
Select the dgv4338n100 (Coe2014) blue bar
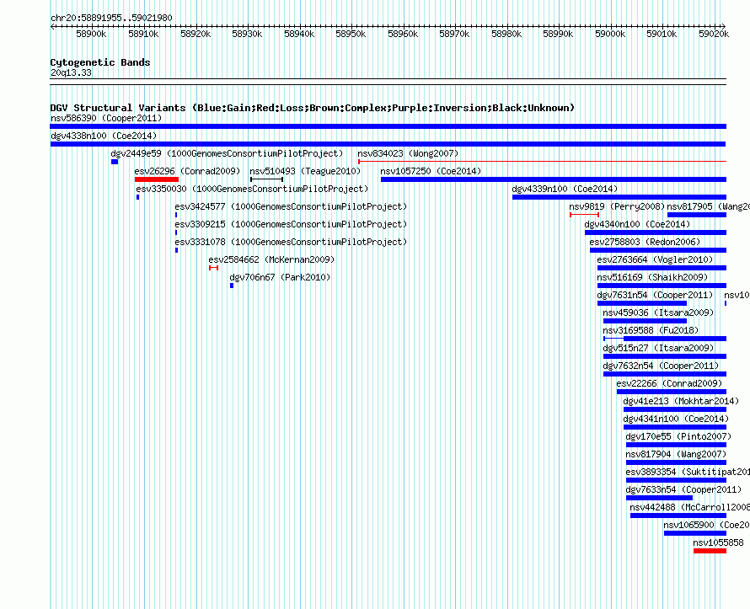click(x=388, y=144)
